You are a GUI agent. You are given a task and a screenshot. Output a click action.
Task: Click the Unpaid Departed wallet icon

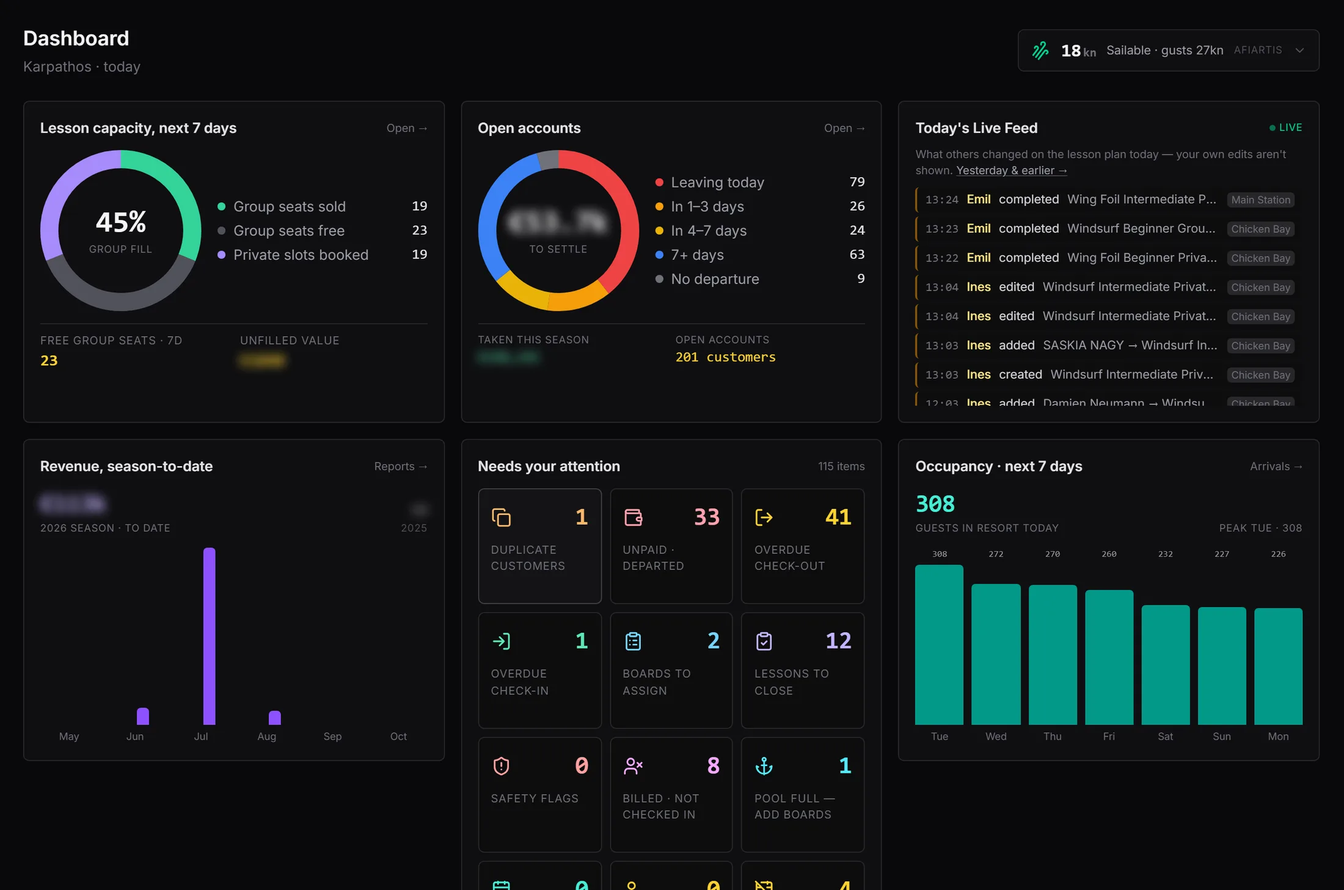point(633,517)
